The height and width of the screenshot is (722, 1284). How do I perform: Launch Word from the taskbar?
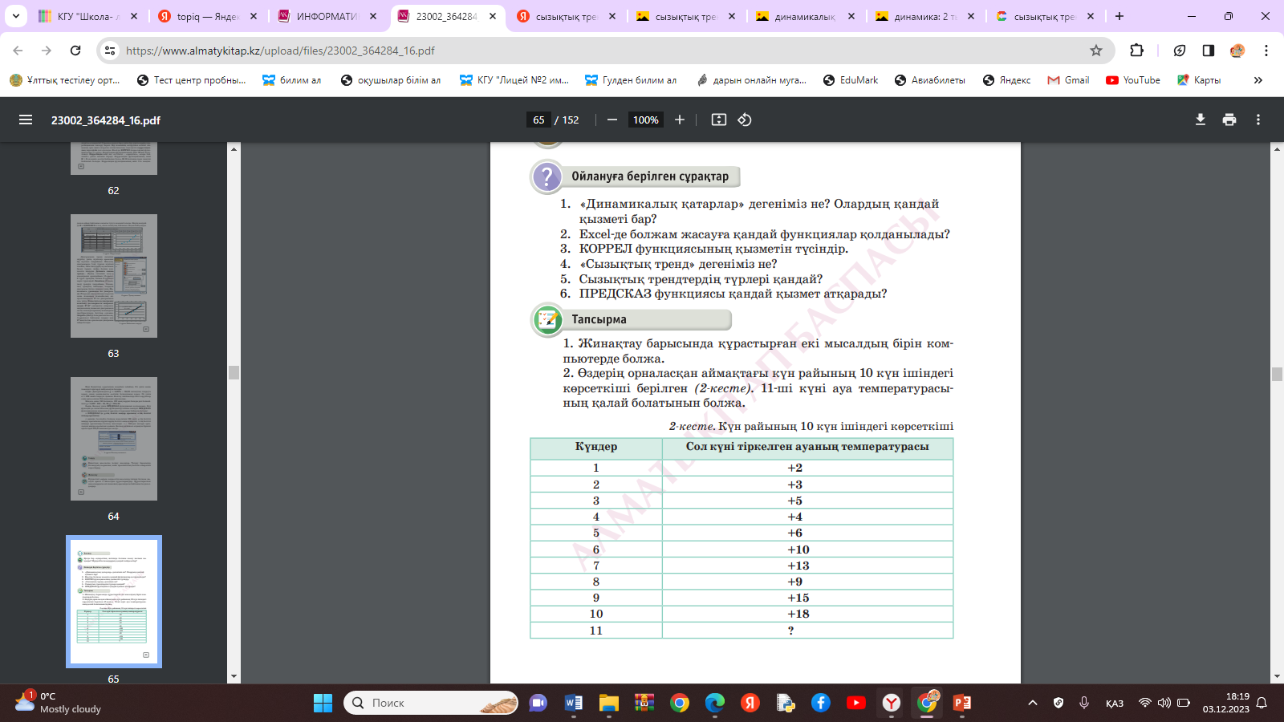574,703
